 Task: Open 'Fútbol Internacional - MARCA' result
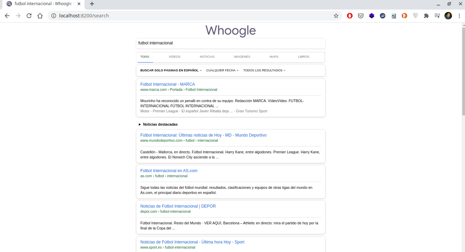point(168,84)
